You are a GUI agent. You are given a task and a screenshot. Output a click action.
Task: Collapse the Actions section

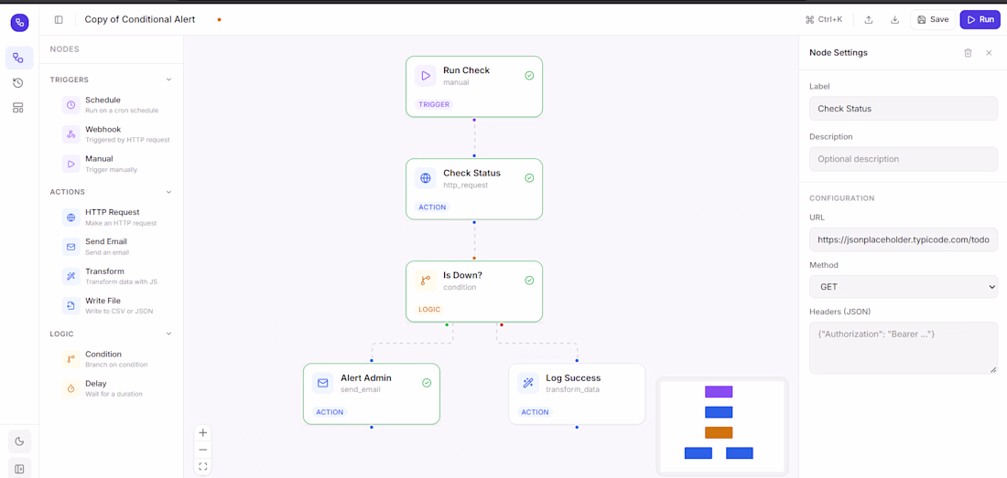169,192
